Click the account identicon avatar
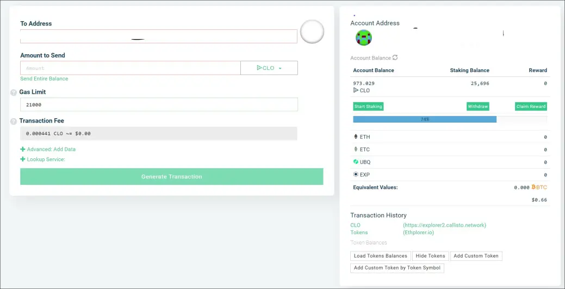The image size is (565, 289). (364, 37)
